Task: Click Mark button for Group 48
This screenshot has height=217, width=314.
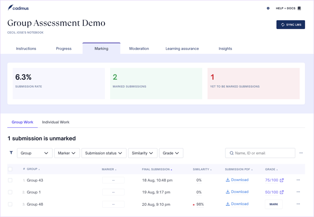Action: point(274,204)
